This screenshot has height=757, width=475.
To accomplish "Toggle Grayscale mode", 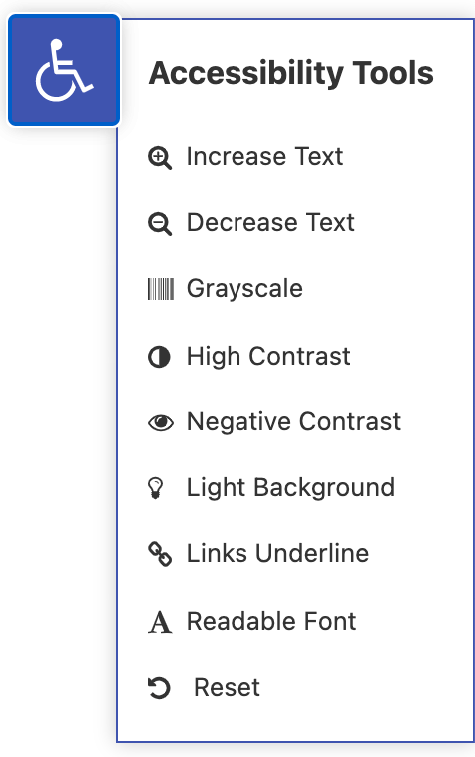I will [x=244, y=289].
